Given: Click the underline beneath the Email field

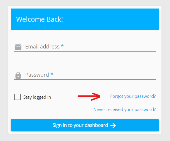Looking at the screenshot, I should 85,51.
